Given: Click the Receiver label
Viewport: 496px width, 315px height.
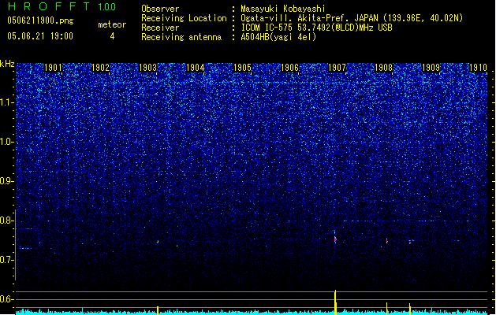Looking at the screenshot, I should (x=160, y=28).
